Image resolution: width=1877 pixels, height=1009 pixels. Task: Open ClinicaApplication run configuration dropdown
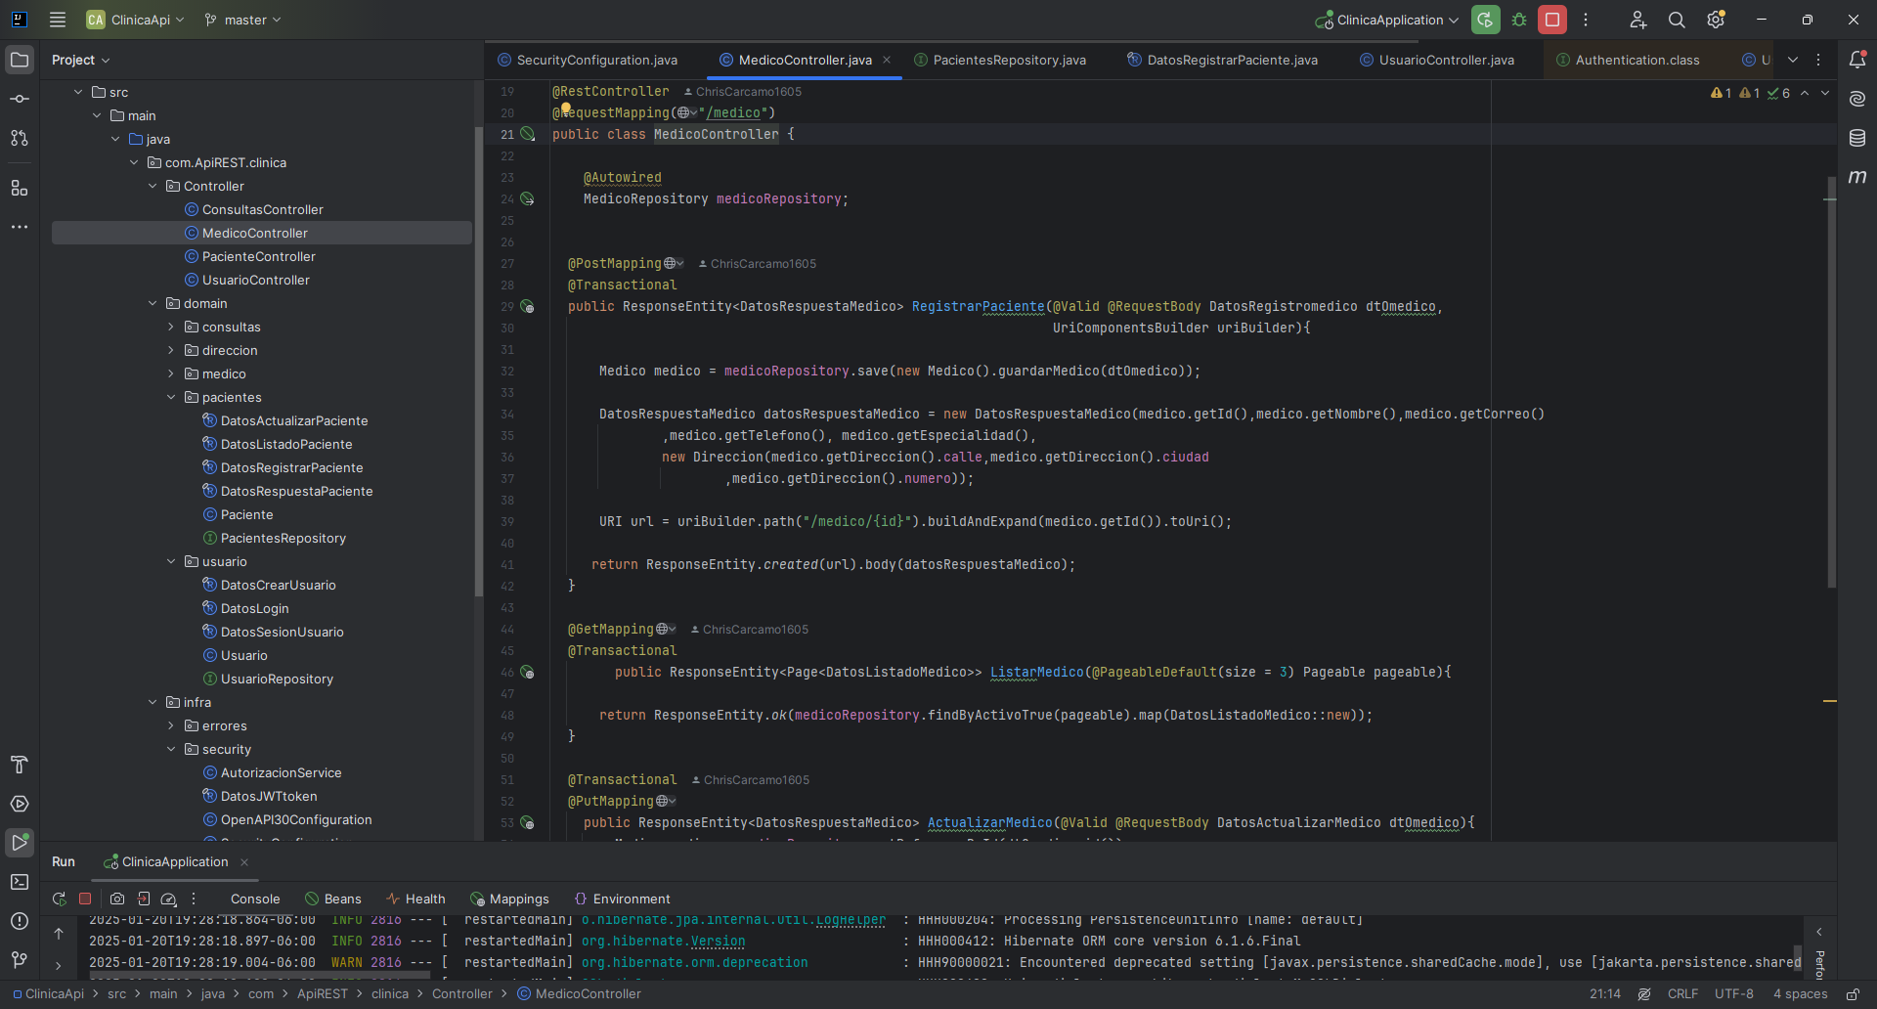[1388, 20]
